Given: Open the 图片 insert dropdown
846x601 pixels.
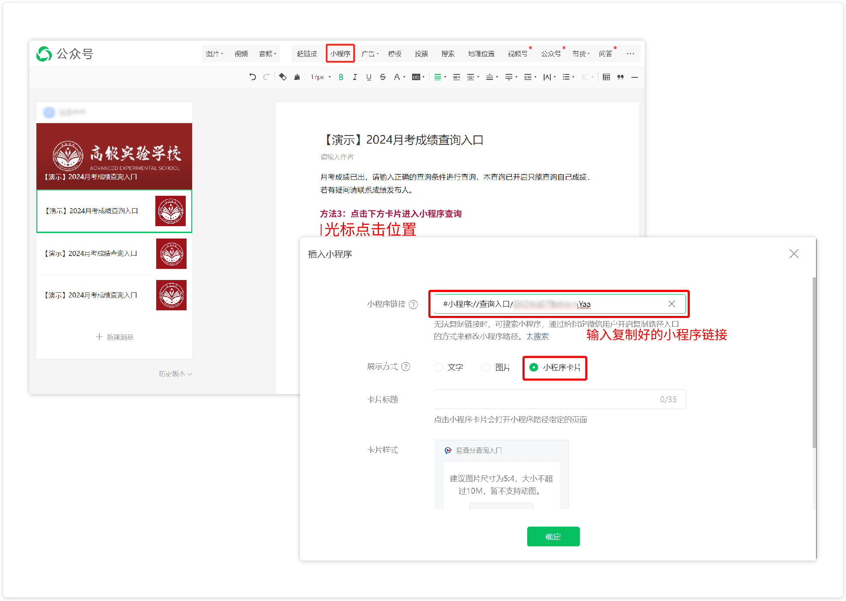Looking at the screenshot, I should click(214, 53).
